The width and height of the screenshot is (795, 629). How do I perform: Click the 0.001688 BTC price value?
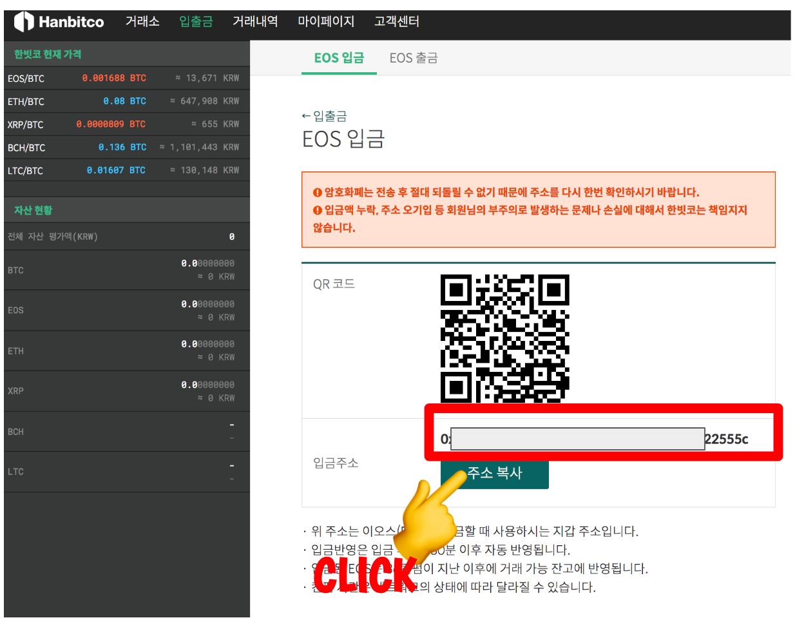114,78
